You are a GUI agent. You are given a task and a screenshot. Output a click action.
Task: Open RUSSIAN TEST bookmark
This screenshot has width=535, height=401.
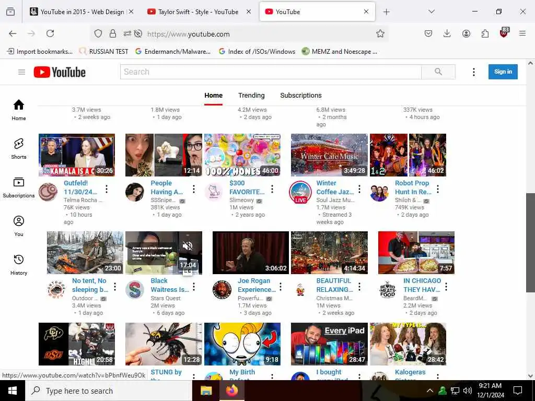[x=103, y=52]
